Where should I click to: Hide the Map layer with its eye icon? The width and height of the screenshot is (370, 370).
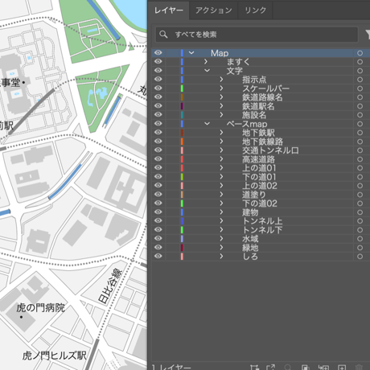point(158,53)
